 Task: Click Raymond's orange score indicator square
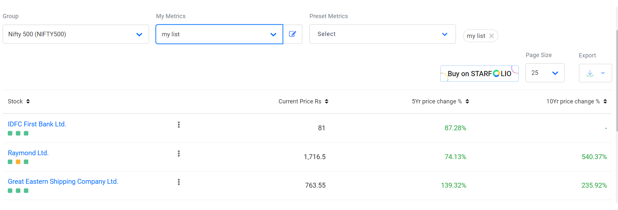(x=18, y=162)
